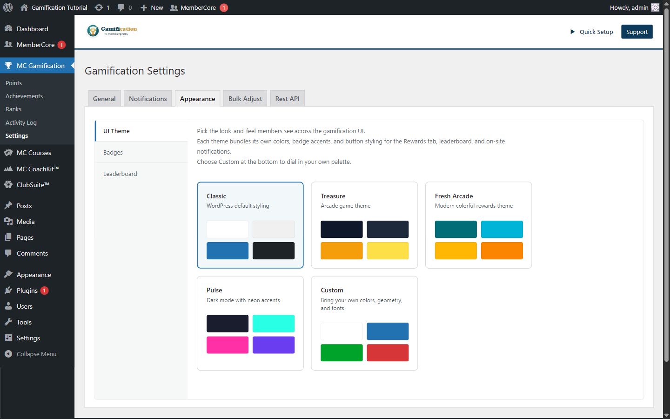Click the page vertical scrollbar

[666, 185]
